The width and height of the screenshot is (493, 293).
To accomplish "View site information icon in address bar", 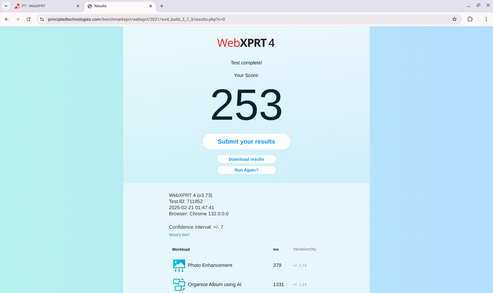I will 42,19.
